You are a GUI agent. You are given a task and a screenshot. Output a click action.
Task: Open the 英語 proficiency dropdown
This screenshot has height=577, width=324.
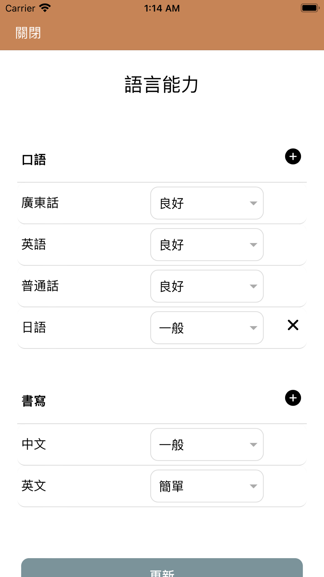click(207, 245)
